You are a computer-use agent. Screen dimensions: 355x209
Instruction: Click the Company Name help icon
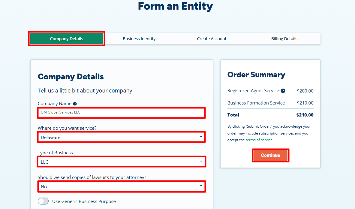(x=75, y=104)
